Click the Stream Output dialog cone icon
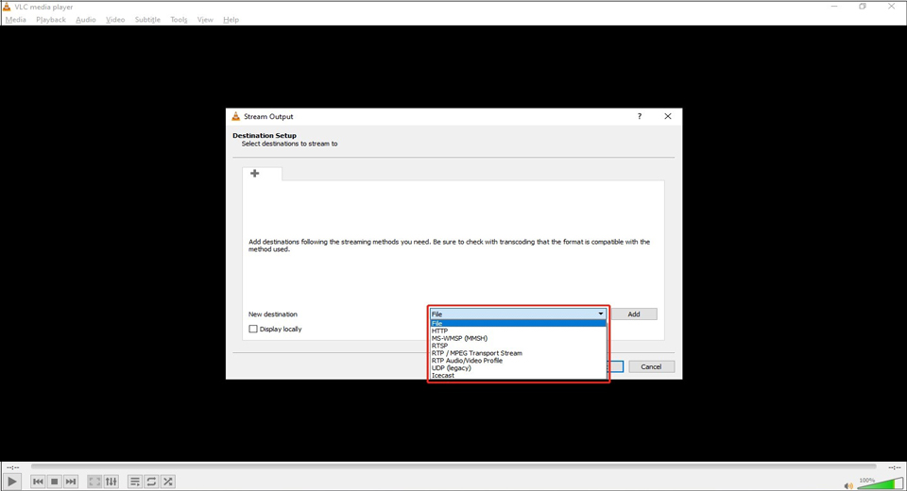 (x=235, y=116)
